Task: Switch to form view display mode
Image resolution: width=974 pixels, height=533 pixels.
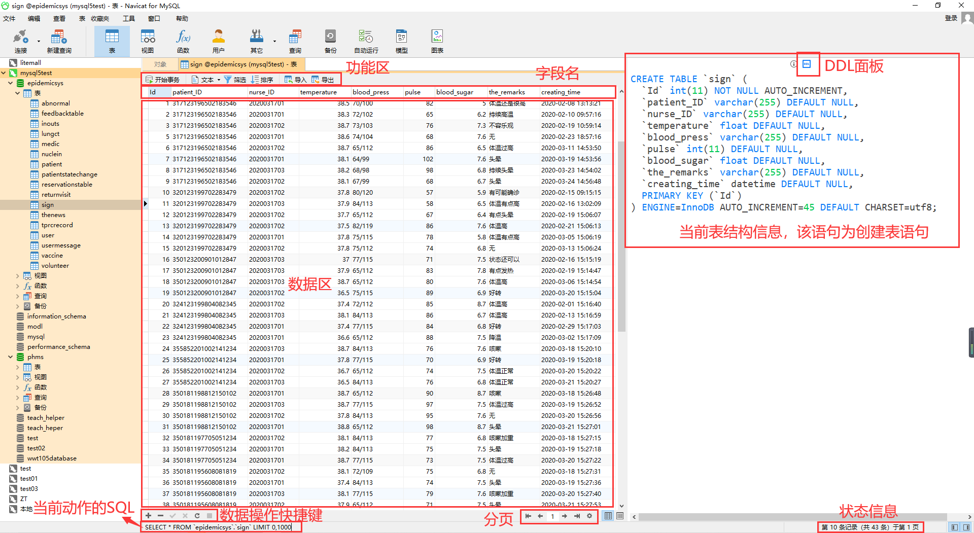Action: [620, 516]
